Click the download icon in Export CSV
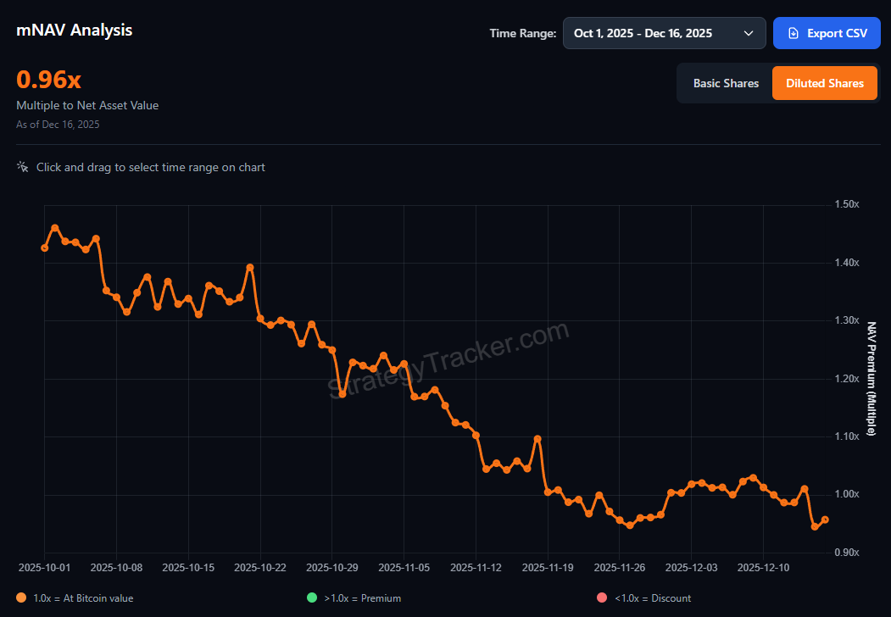 (x=793, y=33)
